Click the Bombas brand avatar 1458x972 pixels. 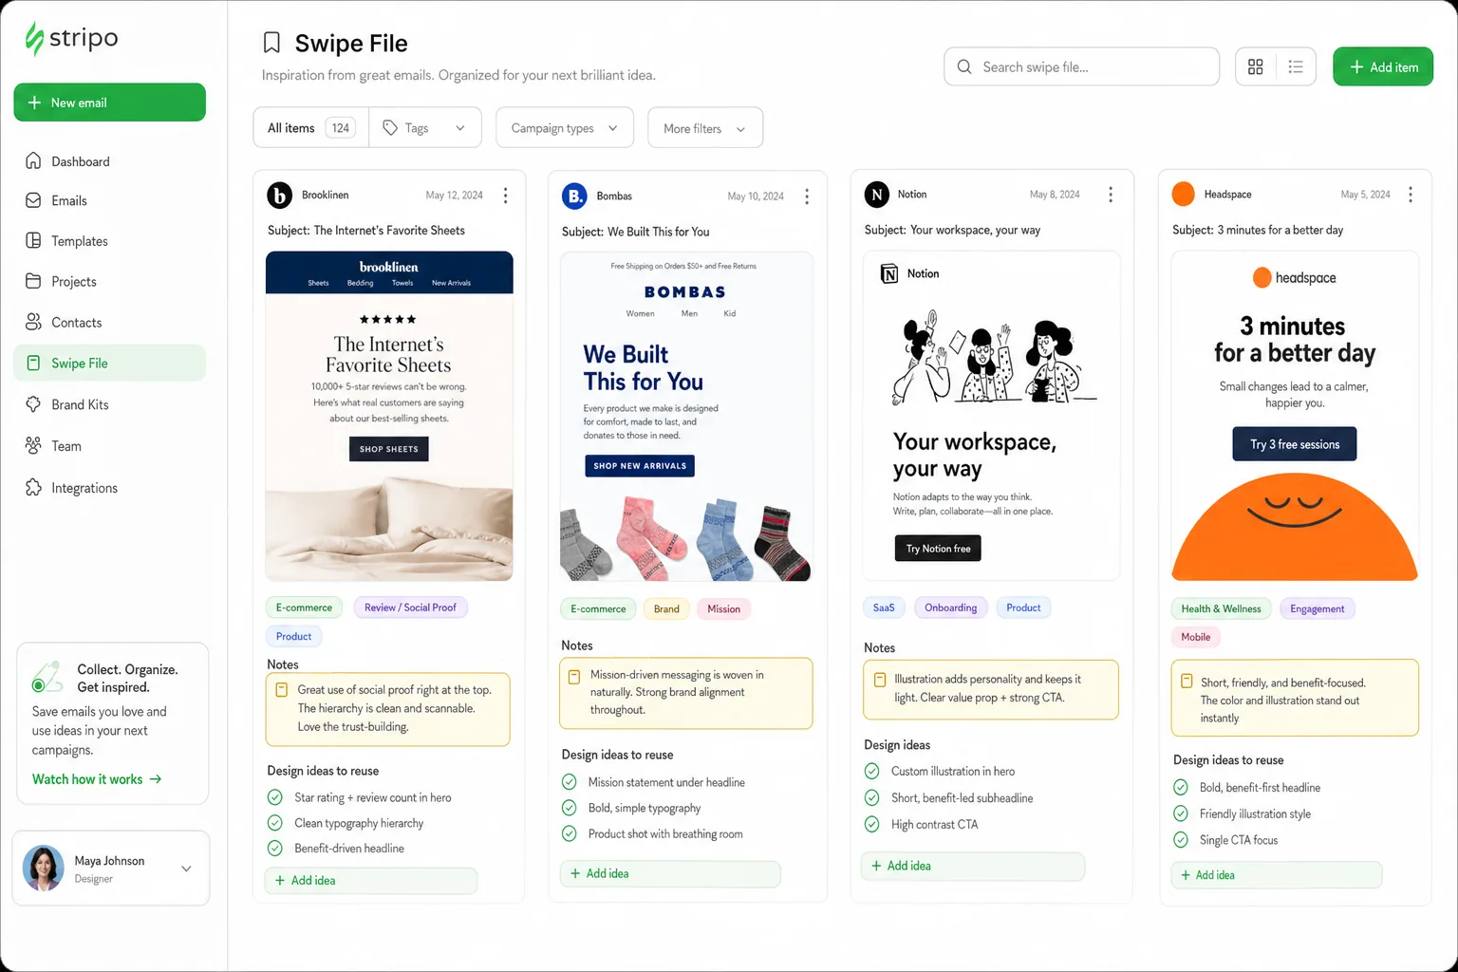574,196
